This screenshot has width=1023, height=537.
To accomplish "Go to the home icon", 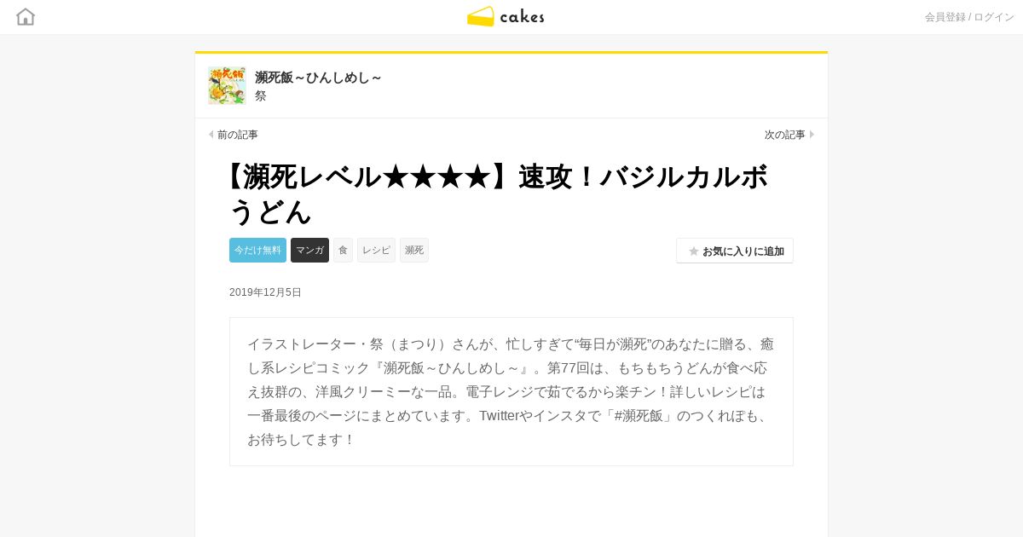I will pyautogui.click(x=26, y=16).
